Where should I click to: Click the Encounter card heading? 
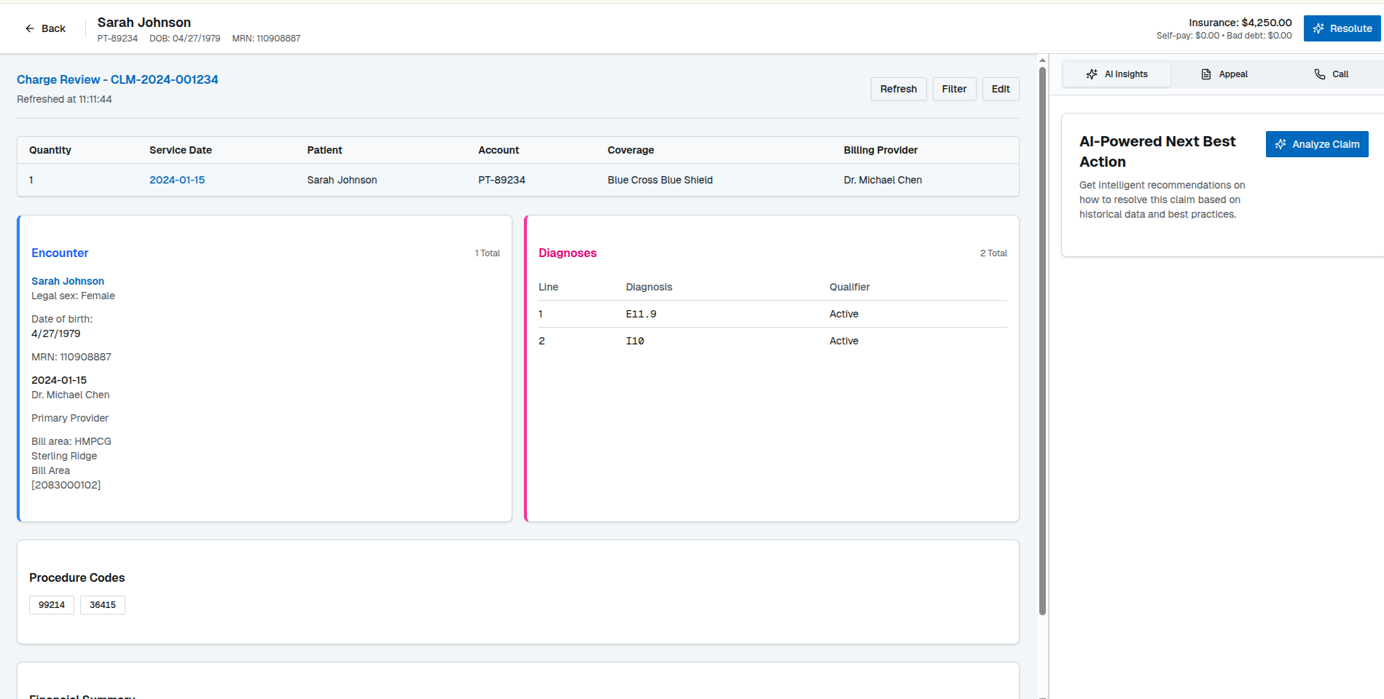[60, 253]
